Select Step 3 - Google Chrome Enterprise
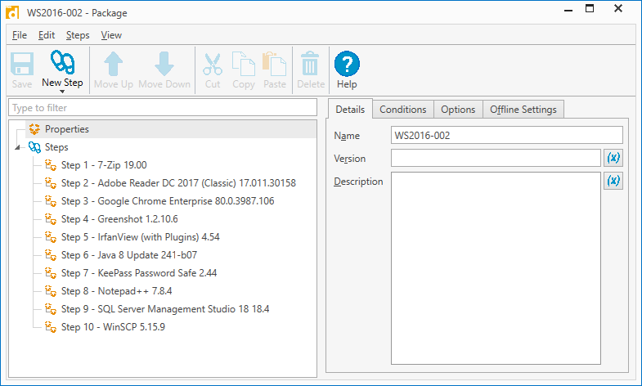The width and height of the screenshot is (642, 386). (168, 201)
